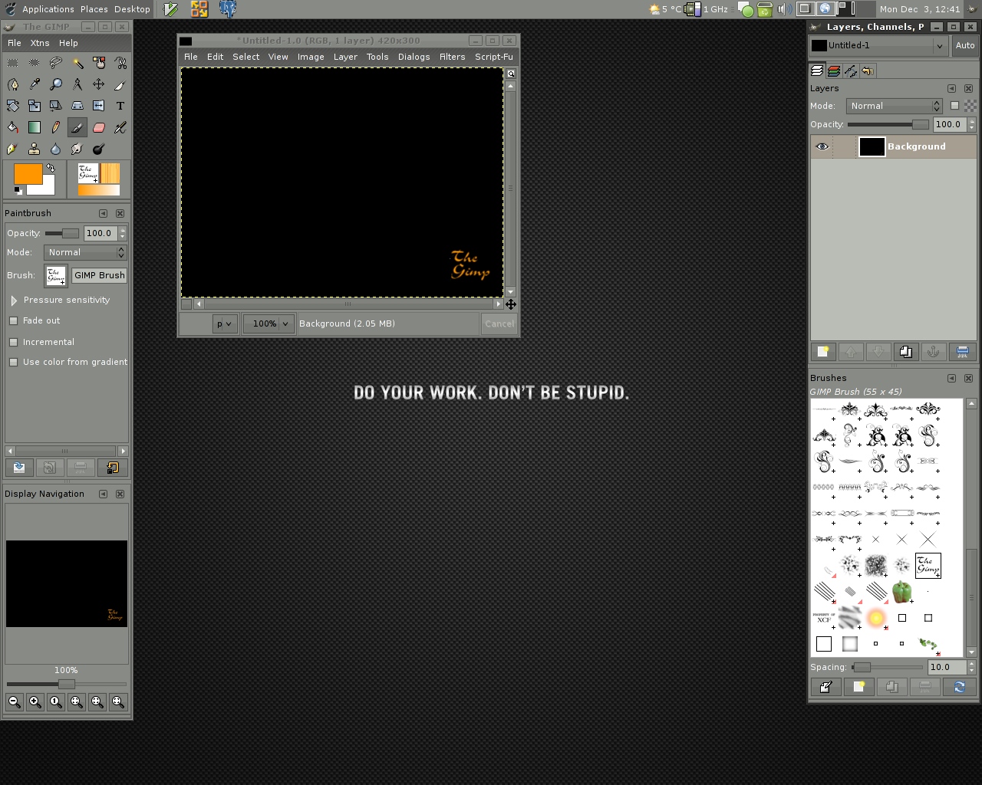This screenshot has height=785, width=982.
Task: Click the date and time clock
Action: click(x=920, y=9)
